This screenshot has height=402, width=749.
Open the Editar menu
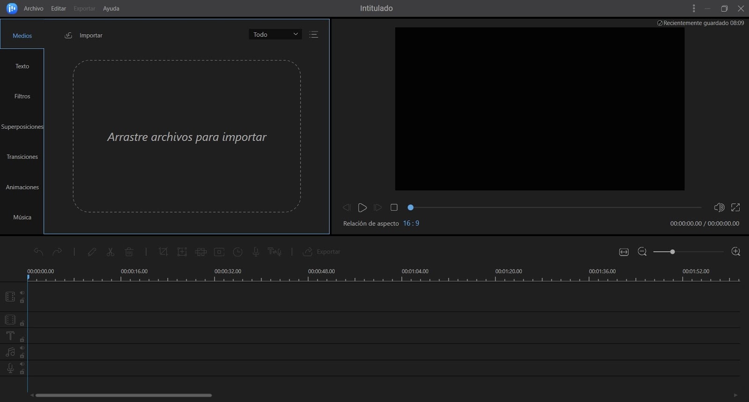[x=59, y=8]
